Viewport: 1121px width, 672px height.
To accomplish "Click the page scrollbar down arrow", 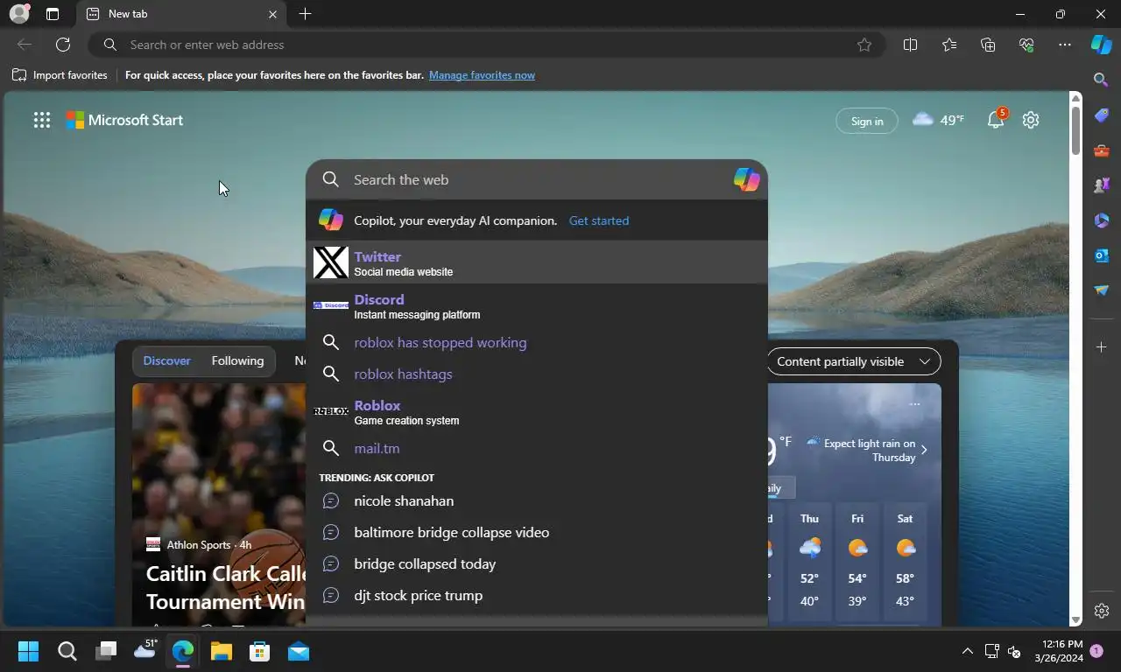I will pos(1076,620).
